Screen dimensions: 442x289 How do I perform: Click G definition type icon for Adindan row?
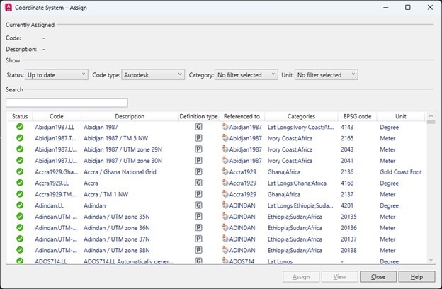(x=198, y=205)
